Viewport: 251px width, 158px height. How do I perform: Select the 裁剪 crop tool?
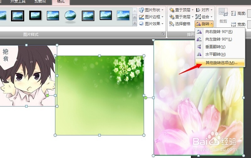[223, 16]
